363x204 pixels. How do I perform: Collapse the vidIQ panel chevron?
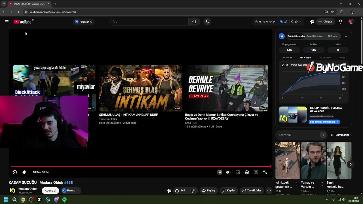pyautogui.click(x=346, y=36)
